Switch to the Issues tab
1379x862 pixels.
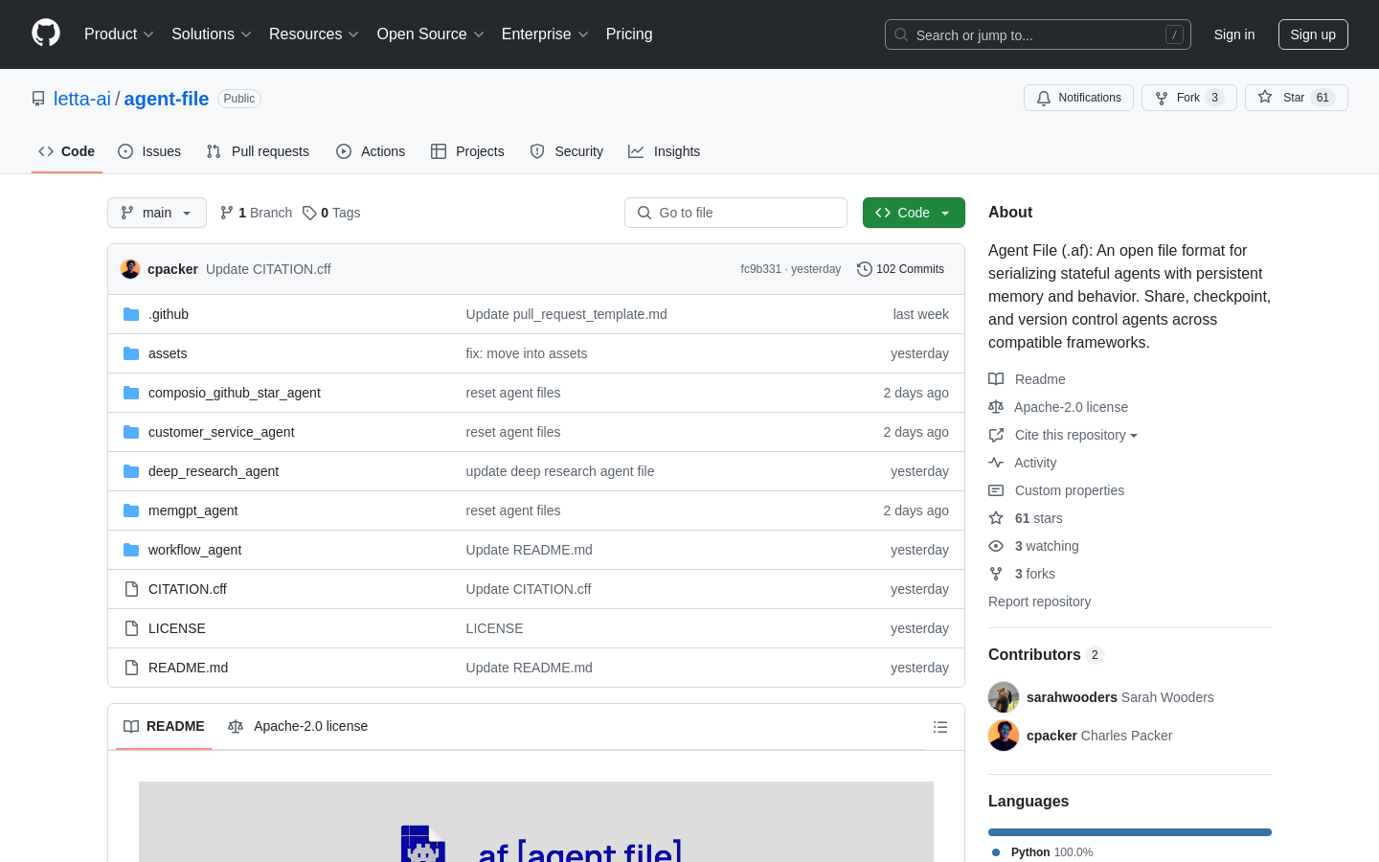click(149, 151)
